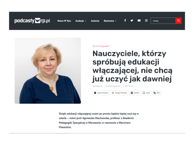
Task: Open the YouTube social icon
Action: click(139, 20)
